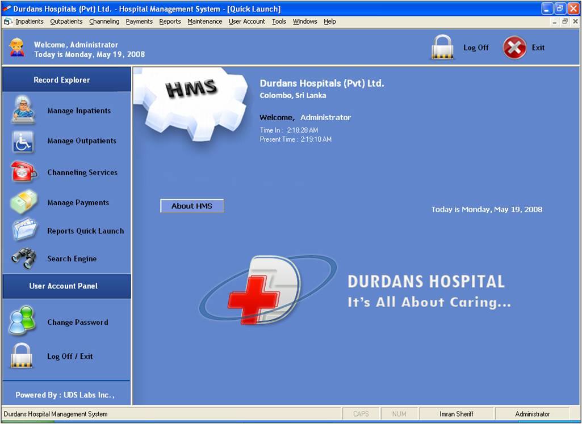Expand the Maintenance menu
This screenshot has width=582, height=424.
(x=204, y=22)
